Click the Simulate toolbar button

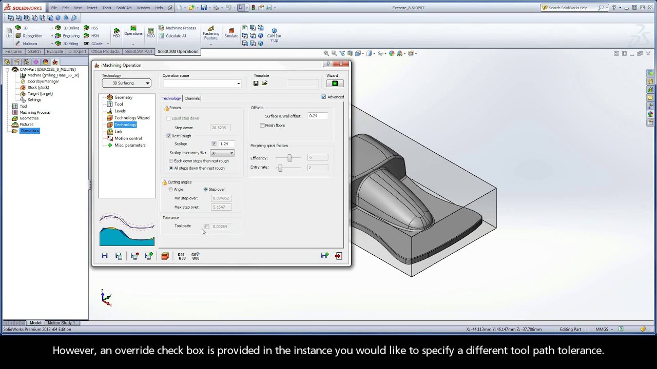(231, 33)
